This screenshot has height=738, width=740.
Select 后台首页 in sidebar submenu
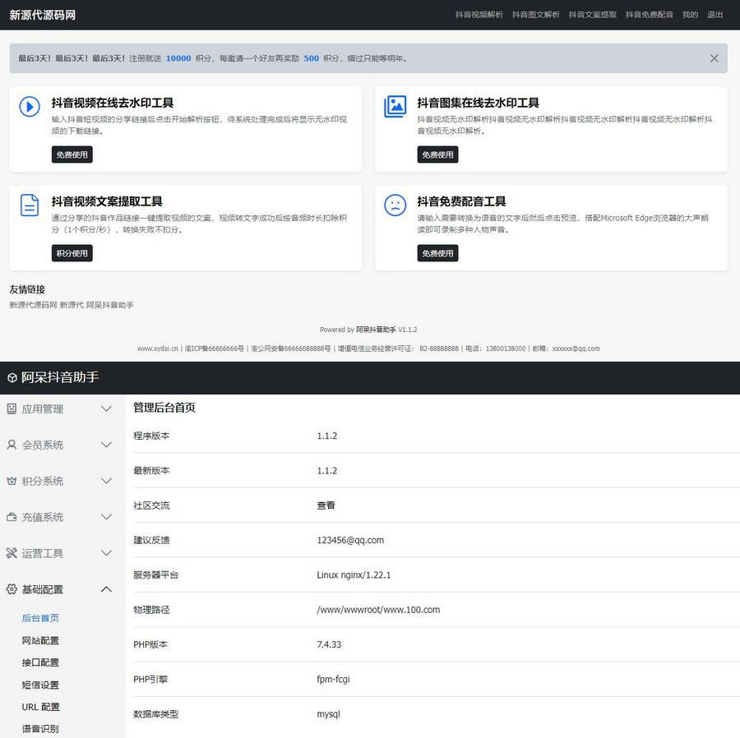coord(40,618)
